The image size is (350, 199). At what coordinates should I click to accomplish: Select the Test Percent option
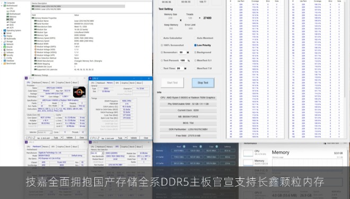[x=162, y=60]
